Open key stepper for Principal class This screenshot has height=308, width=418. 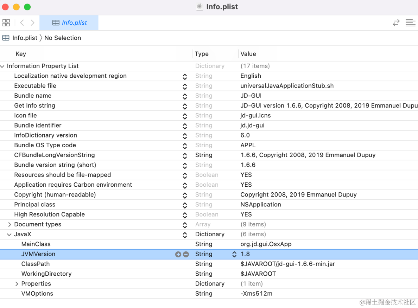pos(185,205)
